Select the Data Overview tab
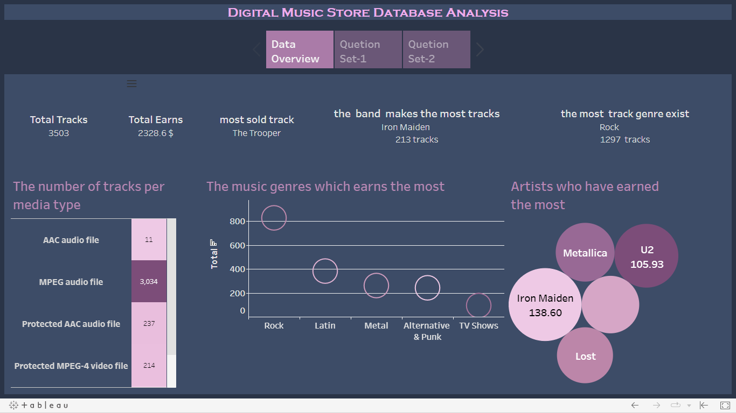 (x=300, y=50)
